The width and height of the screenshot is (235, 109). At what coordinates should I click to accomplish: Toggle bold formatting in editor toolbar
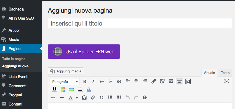[x=85, y=82]
